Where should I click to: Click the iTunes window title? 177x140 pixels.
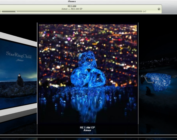click(72, 1)
